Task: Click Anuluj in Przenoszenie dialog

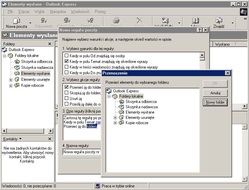Action: pos(215,93)
